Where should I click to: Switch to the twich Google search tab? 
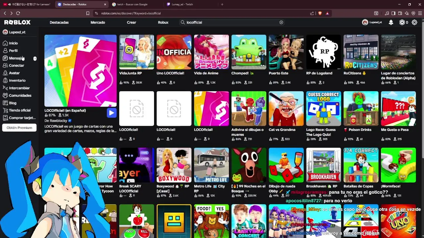point(136,4)
